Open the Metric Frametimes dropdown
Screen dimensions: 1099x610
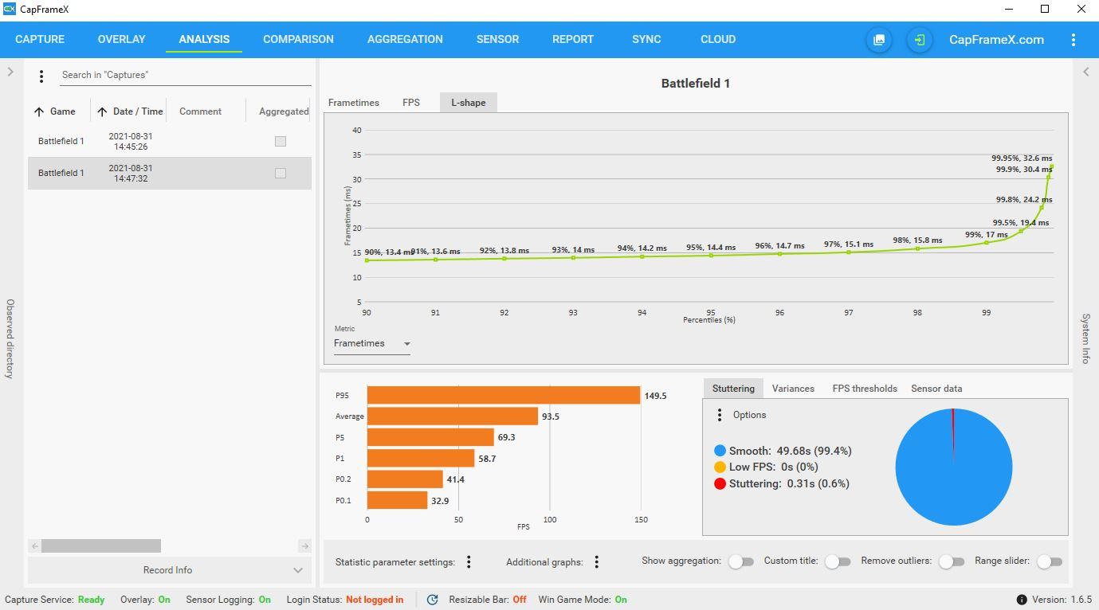click(x=372, y=343)
